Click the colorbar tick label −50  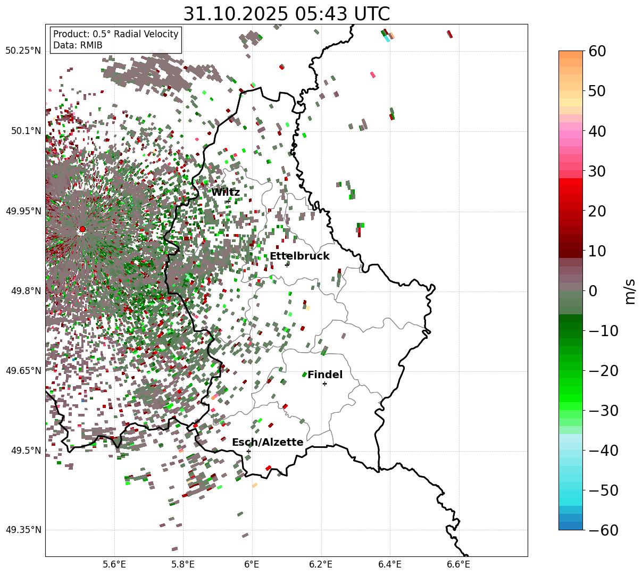(x=604, y=490)
